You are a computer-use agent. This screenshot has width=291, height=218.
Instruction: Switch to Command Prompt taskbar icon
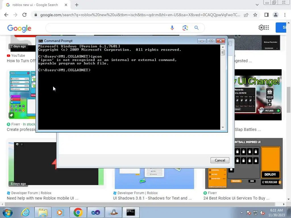click(x=131, y=212)
